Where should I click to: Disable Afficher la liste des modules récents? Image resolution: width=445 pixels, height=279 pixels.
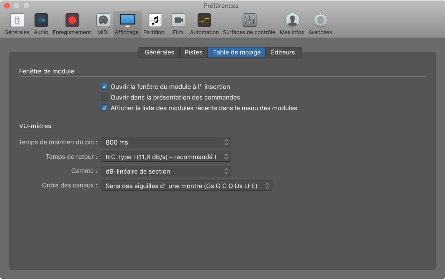[105, 108]
